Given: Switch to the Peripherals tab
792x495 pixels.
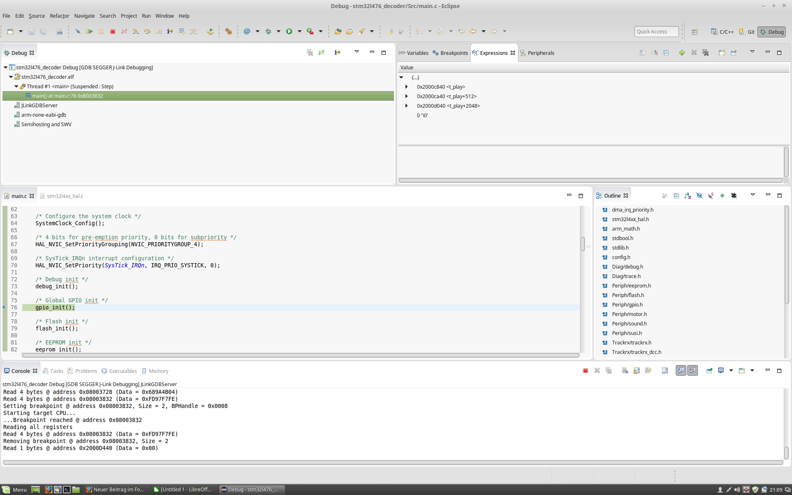Looking at the screenshot, I should pyautogui.click(x=540, y=53).
